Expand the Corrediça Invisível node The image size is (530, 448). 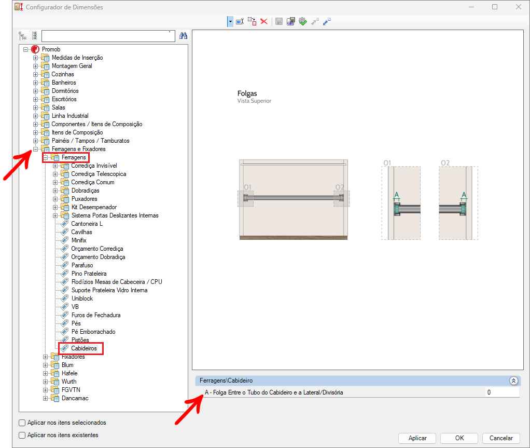pyautogui.click(x=55, y=166)
